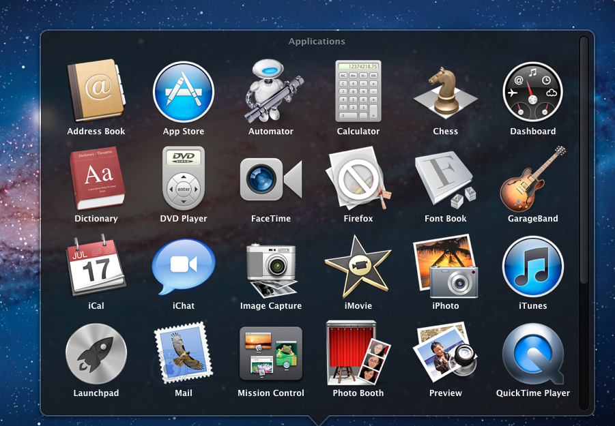Launch the iChat speech bubble icon
Viewport: 615px width, 426px height.
(184, 267)
